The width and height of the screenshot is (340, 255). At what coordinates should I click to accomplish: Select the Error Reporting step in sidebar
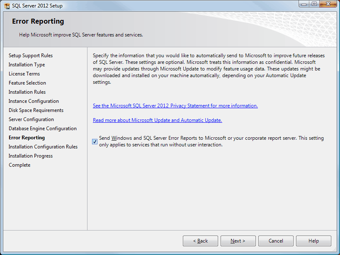coord(27,138)
